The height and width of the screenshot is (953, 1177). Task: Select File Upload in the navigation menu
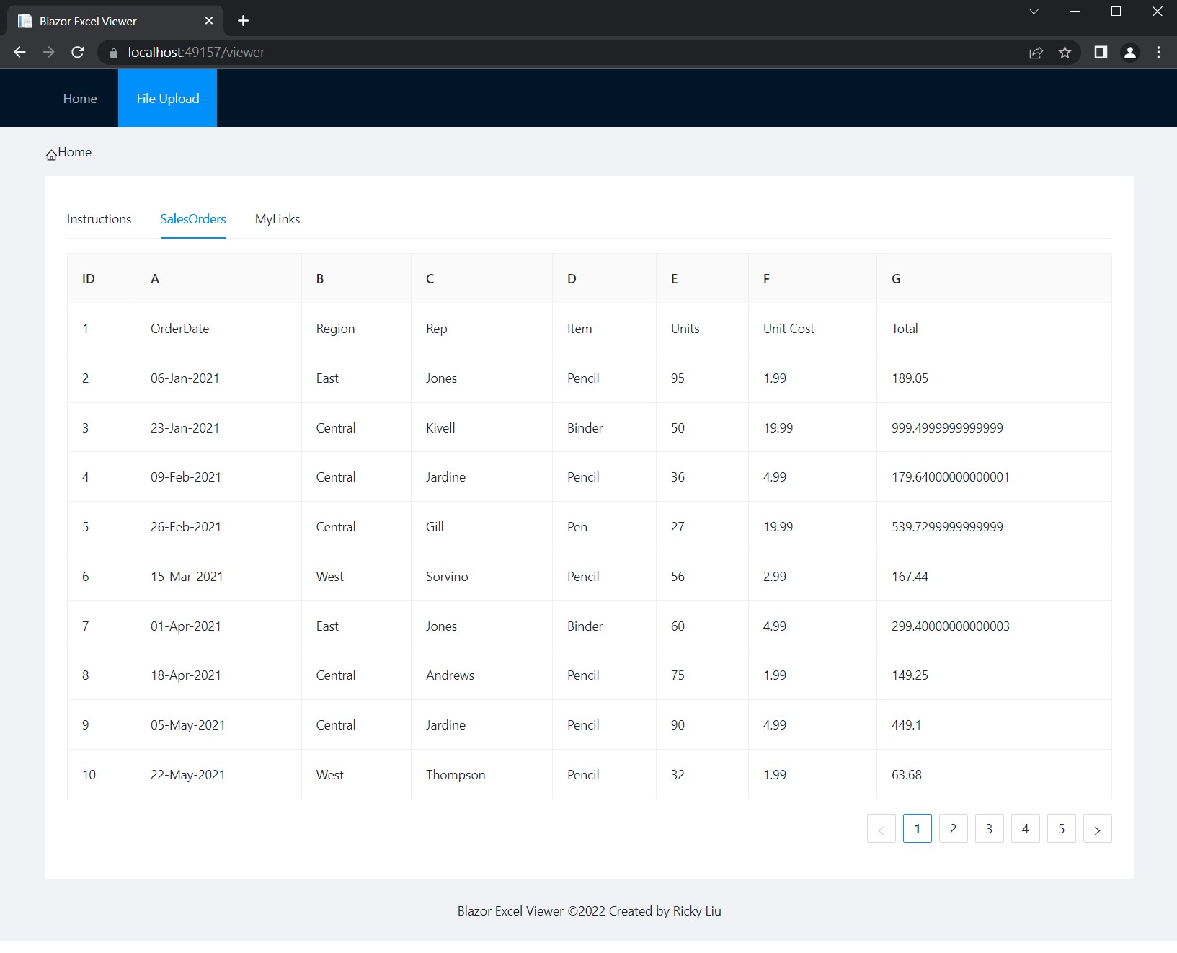(x=167, y=99)
